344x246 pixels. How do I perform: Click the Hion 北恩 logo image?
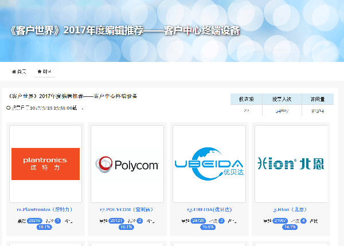point(291,164)
